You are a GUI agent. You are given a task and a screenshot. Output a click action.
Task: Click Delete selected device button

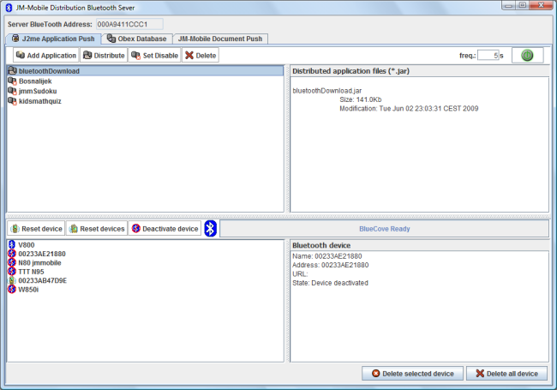pyautogui.click(x=412, y=374)
